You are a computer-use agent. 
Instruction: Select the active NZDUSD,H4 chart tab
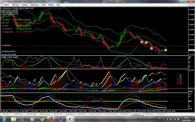[137, 114]
